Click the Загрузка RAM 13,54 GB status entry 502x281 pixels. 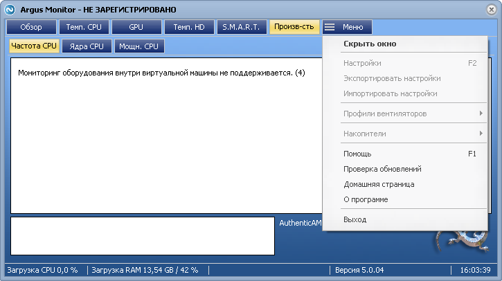click(145, 270)
